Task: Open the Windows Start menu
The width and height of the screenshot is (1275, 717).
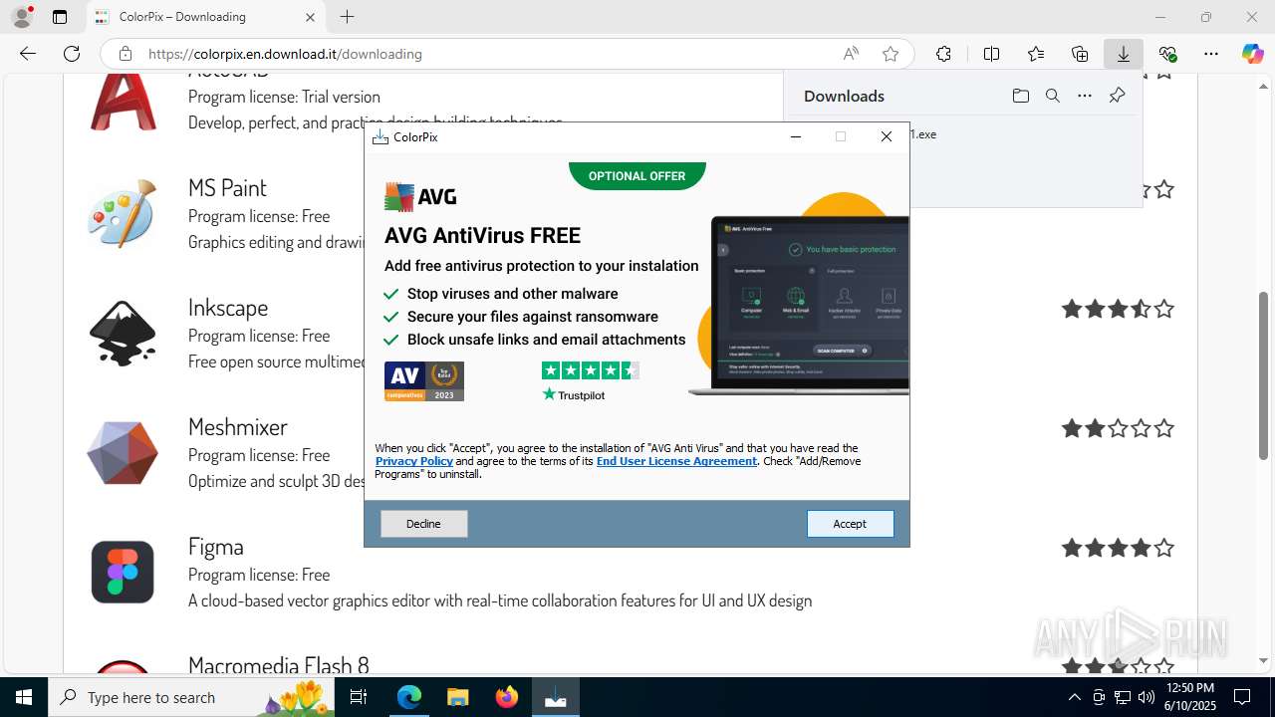Action: [24, 697]
